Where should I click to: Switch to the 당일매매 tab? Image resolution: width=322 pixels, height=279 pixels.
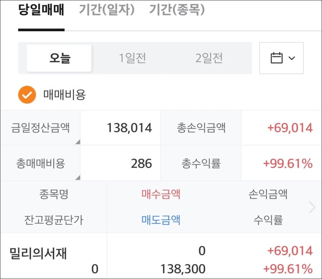(41, 10)
